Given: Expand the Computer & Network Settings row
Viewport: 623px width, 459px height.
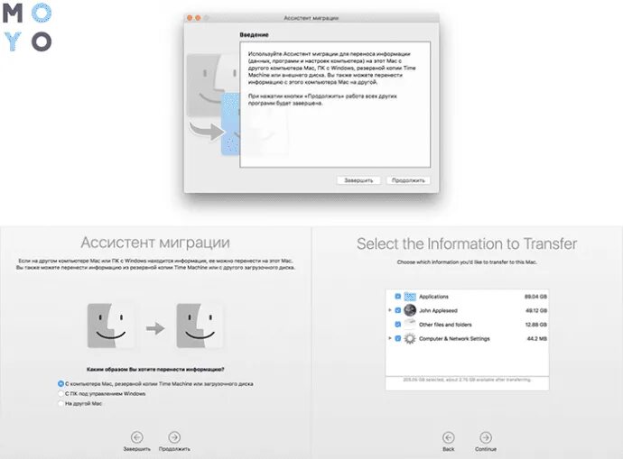Looking at the screenshot, I should (x=390, y=338).
